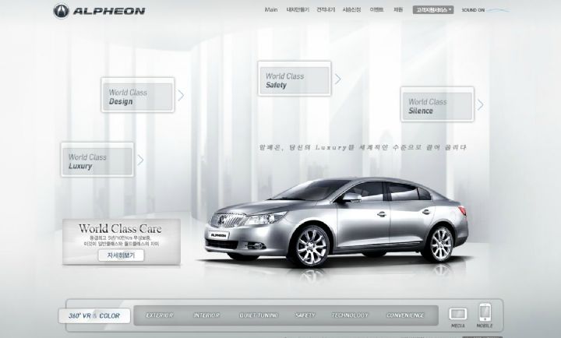Switch to the INTERIOR tab
The image size is (561, 338).
click(206, 315)
